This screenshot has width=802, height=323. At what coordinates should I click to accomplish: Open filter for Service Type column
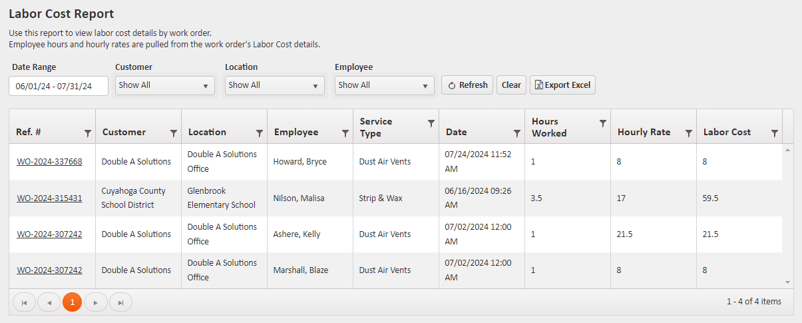point(431,123)
